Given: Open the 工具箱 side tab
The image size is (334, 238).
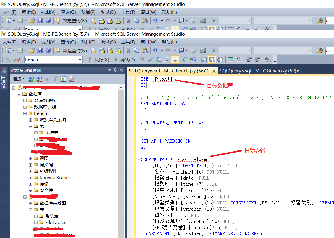Looking at the screenshot, I should (4, 79).
